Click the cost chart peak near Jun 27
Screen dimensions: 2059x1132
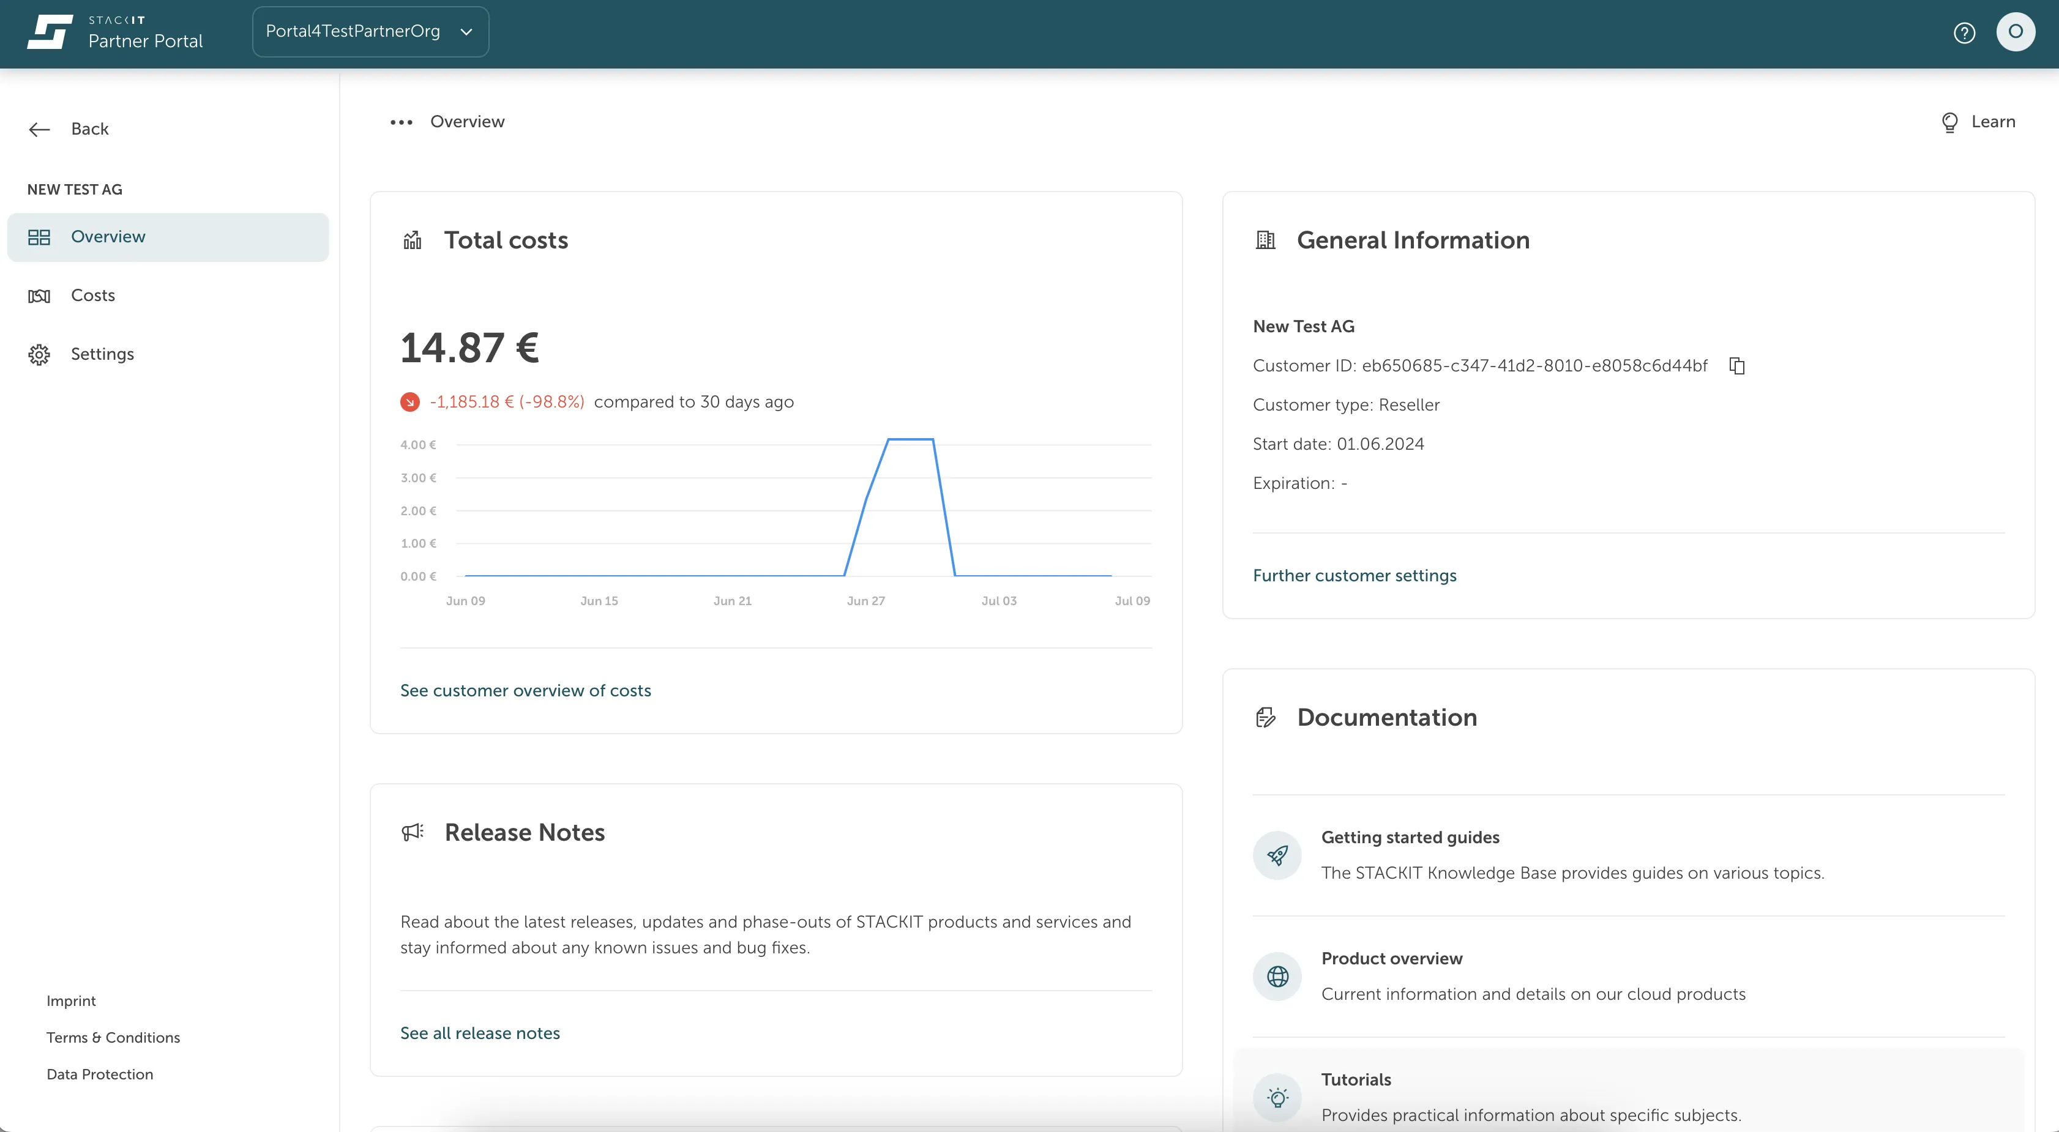pos(910,439)
